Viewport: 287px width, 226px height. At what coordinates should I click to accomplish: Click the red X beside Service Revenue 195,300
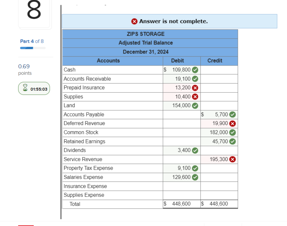coord(233,159)
